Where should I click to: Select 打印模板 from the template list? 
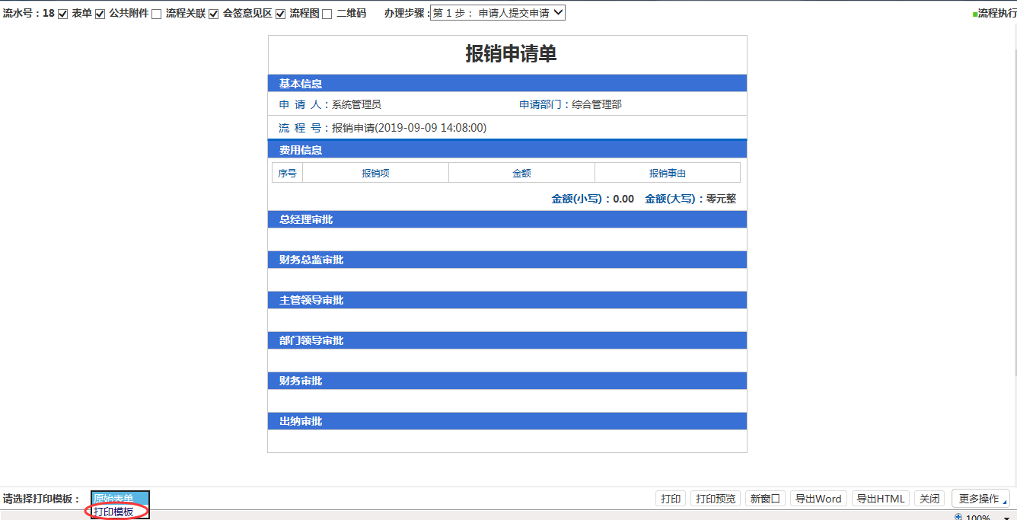coord(113,512)
